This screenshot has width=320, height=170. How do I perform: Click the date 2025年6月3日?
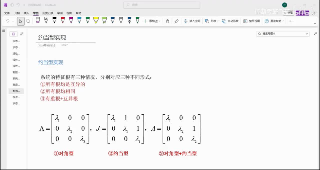(46, 45)
